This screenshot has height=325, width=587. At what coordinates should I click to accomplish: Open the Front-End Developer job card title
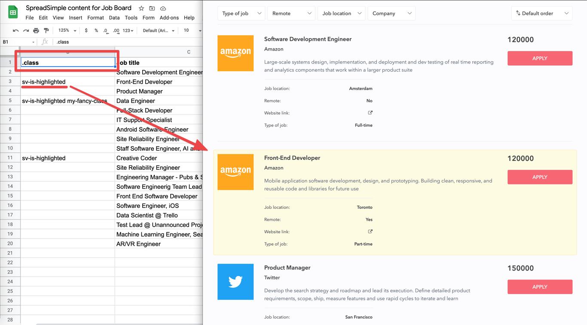click(x=292, y=158)
